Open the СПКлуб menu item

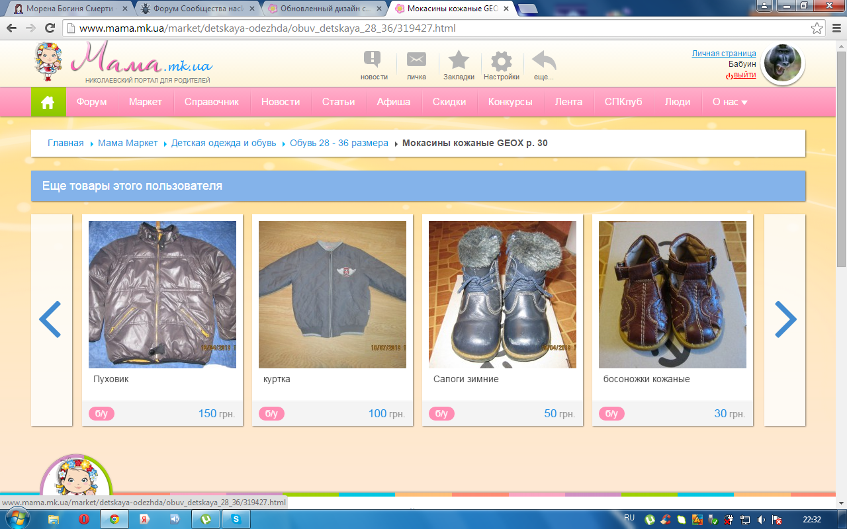pyautogui.click(x=623, y=102)
